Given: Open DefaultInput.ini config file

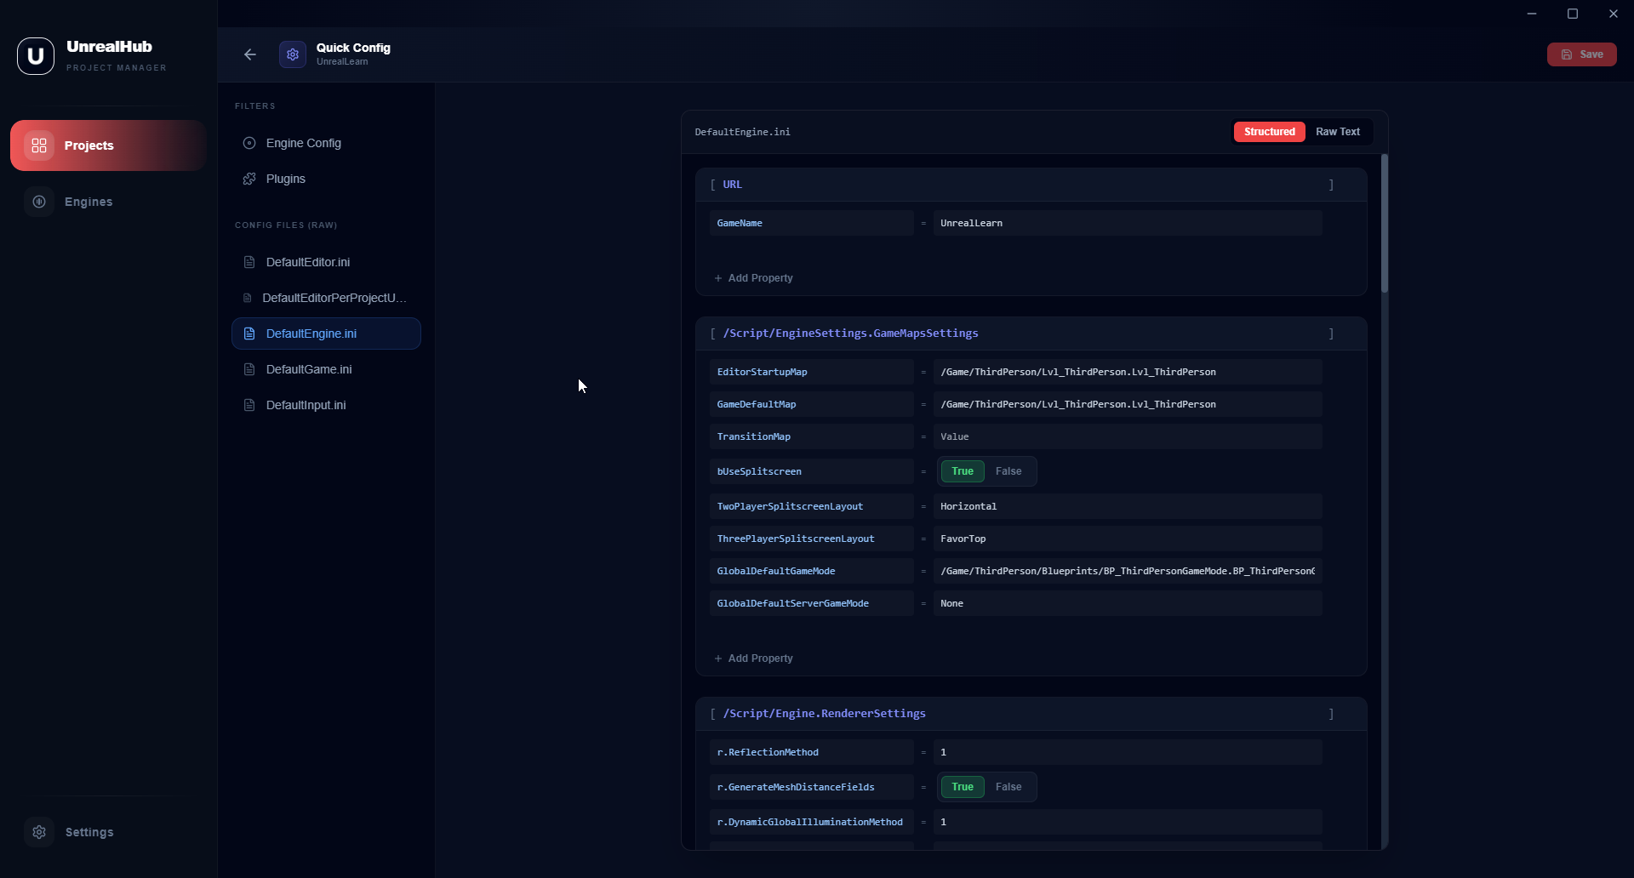Looking at the screenshot, I should (x=326, y=405).
